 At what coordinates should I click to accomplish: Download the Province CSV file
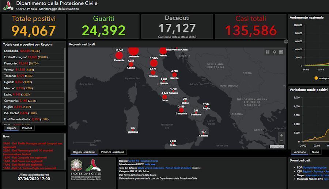click(x=318, y=171)
